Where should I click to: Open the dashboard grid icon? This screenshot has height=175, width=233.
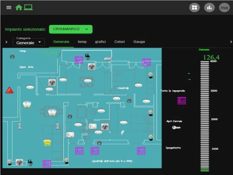tap(195, 7)
